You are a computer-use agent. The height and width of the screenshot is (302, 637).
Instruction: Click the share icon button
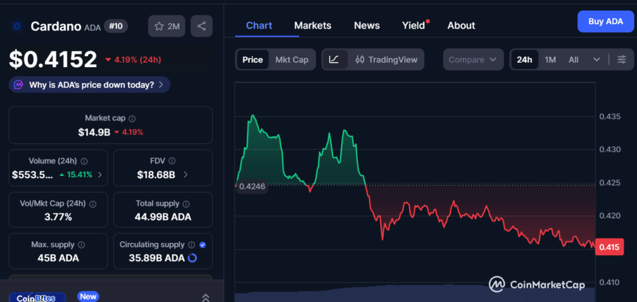pyautogui.click(x=202, y=26)
